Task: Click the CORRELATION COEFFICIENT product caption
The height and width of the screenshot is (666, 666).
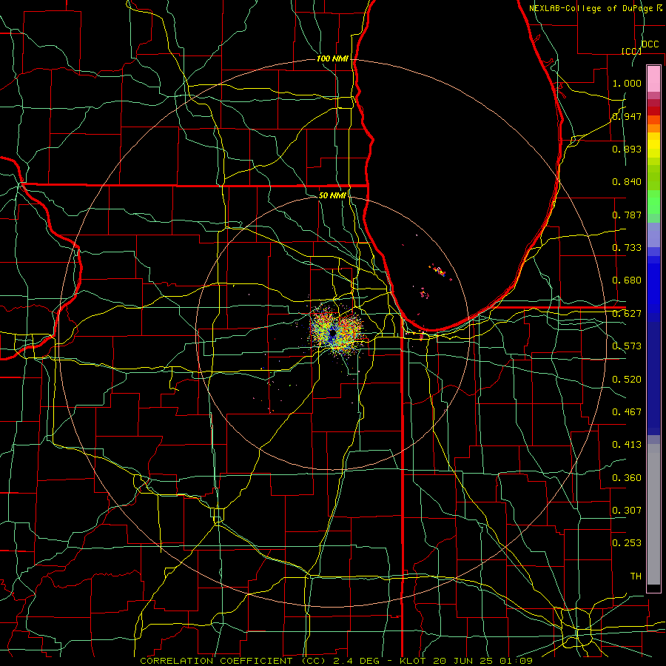Action: pyautogui.click(x=233, y=661)
